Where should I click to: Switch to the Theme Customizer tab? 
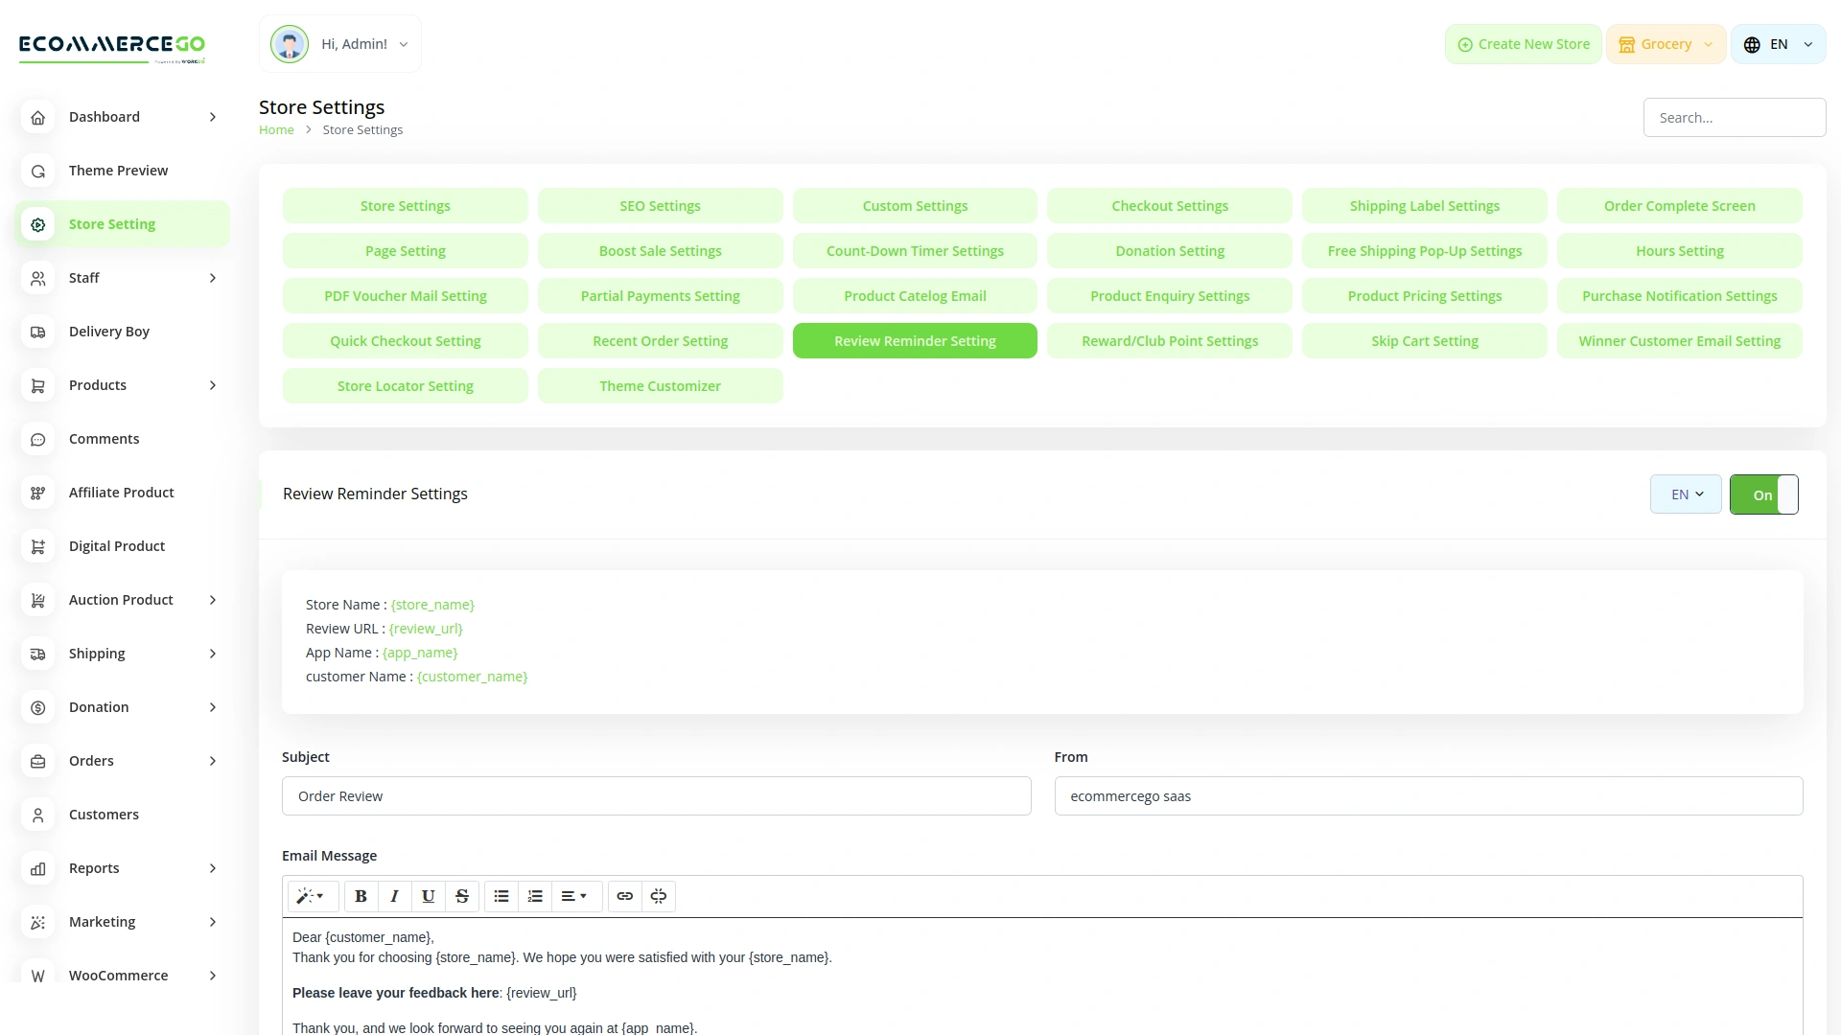pos(660,385)
